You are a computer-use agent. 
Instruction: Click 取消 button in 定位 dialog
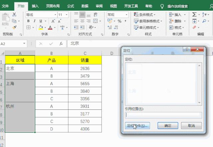point(191,126)
